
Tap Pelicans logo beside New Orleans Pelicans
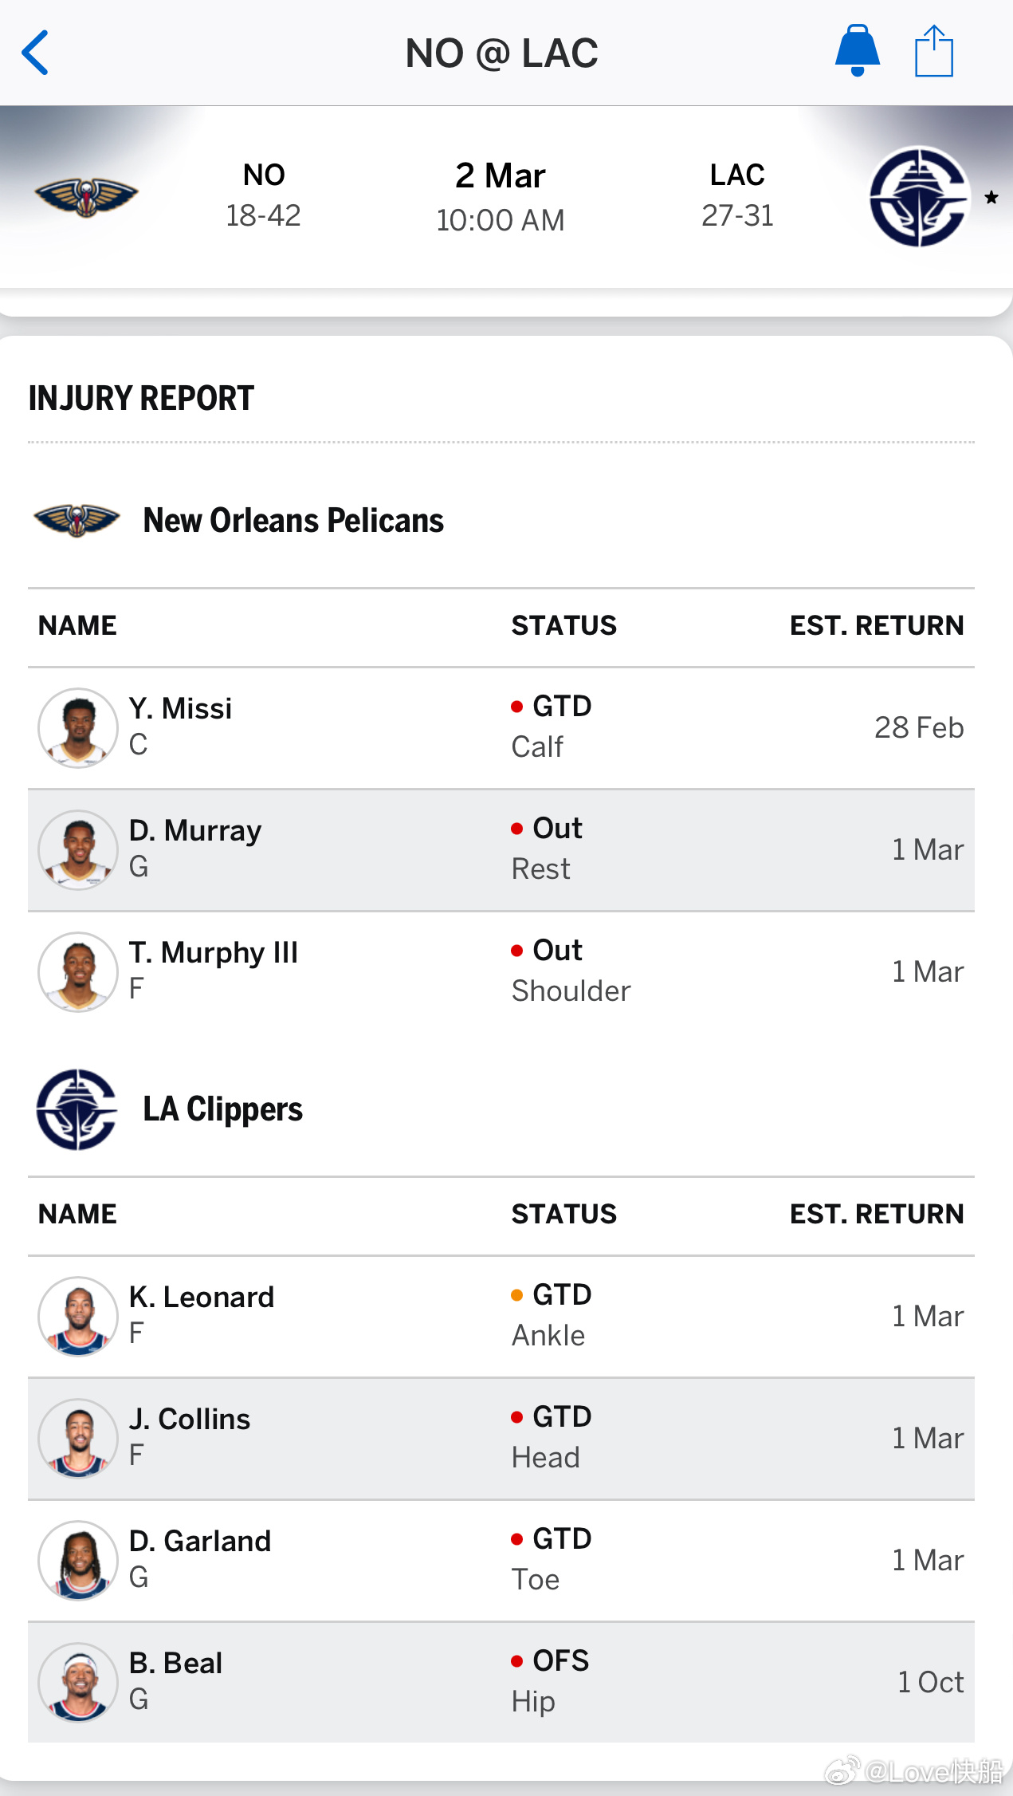[x=77, y=521]
